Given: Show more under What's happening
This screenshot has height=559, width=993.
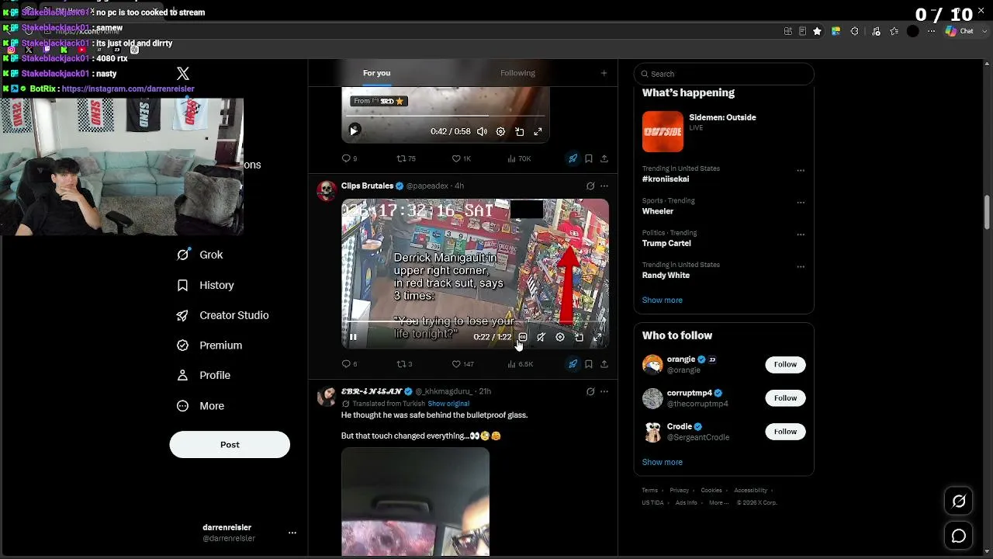Looking at the screenshot, I should (x=662, y=300).
